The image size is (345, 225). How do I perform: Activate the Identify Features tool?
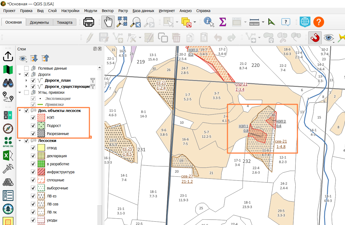pyautogui.click(x=209, y=22)
